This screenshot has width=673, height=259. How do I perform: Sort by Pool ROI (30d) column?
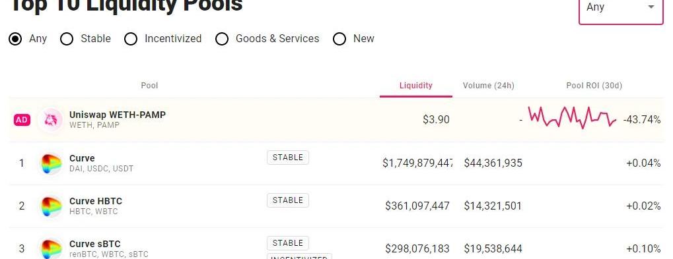pos(594,86)
